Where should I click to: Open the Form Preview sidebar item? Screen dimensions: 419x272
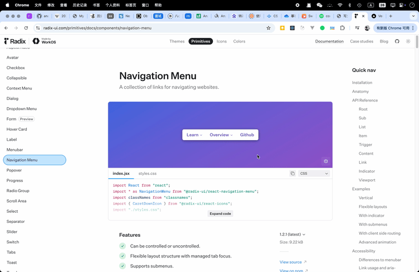[35, 119]
